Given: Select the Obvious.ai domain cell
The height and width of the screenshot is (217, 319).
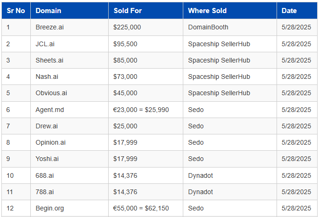Looking at the screenshot, I should [51, 93].
